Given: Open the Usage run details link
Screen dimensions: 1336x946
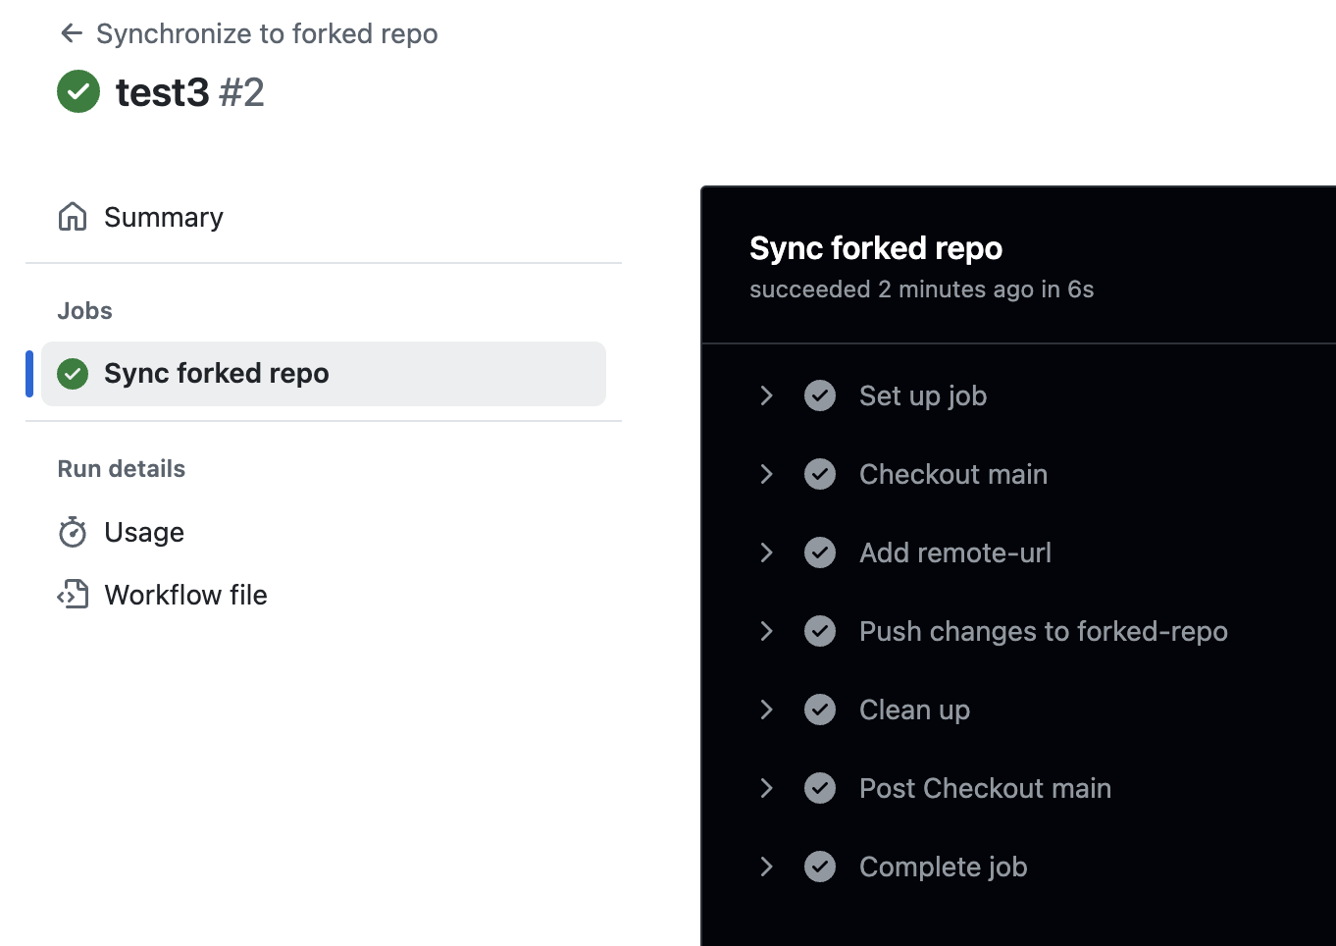Looking at the screenshot, I should (144, 532).
